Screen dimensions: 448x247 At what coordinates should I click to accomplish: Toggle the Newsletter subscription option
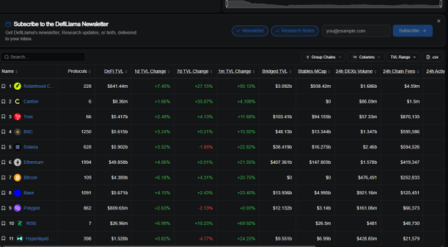[x=250, y=30]
